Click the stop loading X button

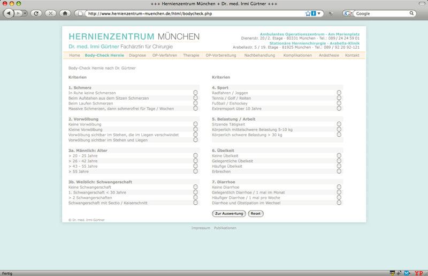[x=51, y=13]
